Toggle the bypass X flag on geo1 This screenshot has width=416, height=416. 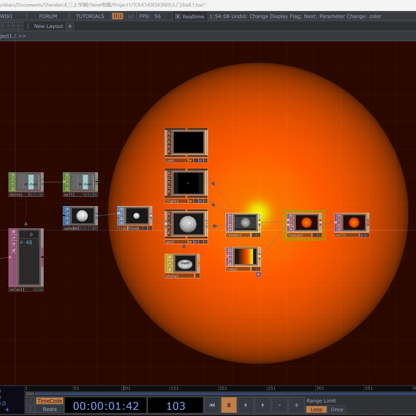[x=169, y=223]
